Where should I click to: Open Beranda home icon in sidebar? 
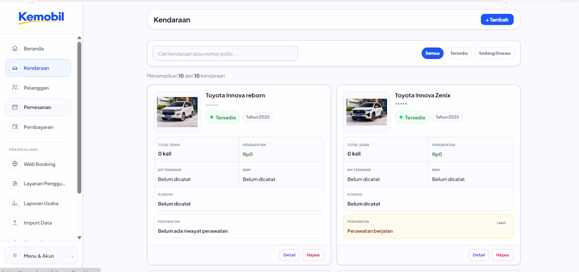(x=15, y=48)
